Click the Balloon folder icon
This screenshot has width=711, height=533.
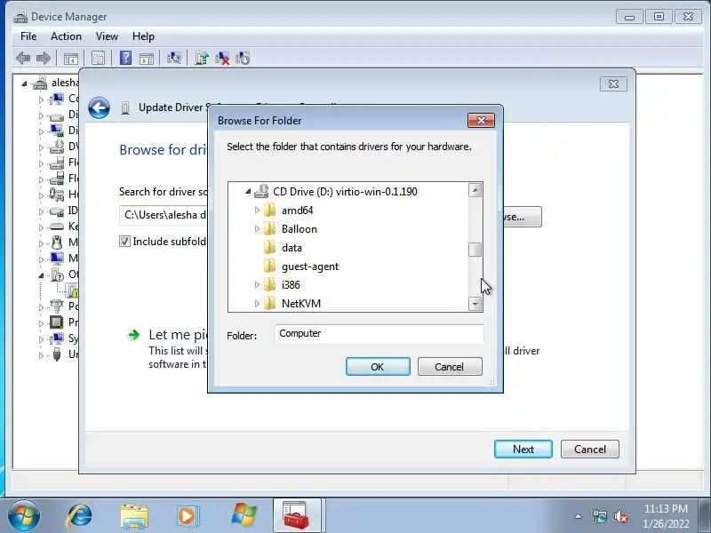pos(269,228)
